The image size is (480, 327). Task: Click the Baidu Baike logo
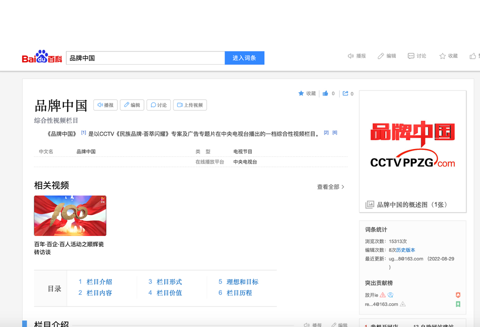click(x=42, y=57)
